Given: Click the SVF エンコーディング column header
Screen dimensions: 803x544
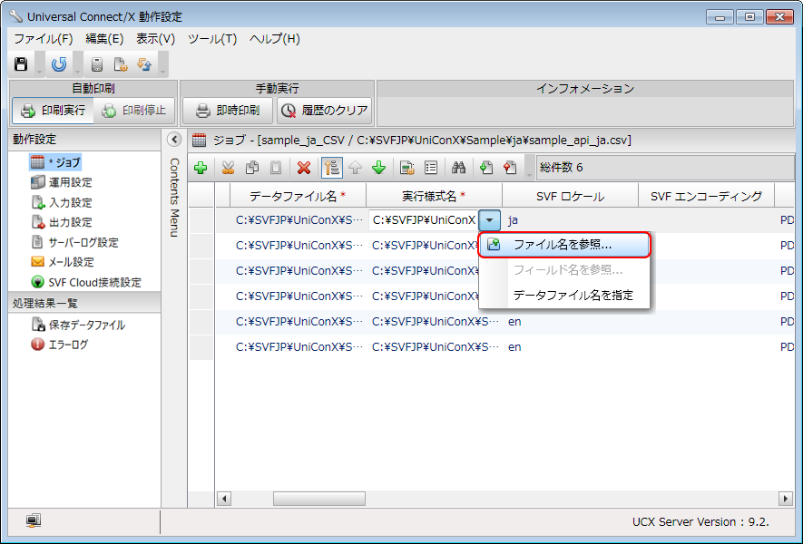Looking at the screenshot, I should pyautogui.click(x=706, y=196).
